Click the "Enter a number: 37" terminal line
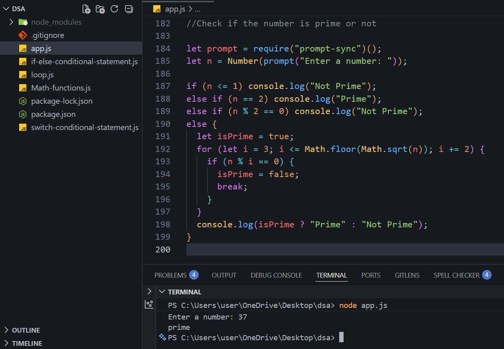 (207, 317)
